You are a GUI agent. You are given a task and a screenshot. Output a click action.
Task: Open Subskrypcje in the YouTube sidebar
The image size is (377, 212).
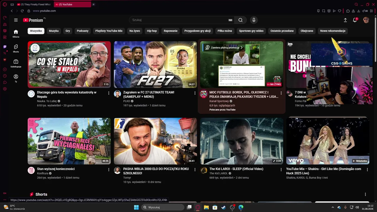[16, 63]
